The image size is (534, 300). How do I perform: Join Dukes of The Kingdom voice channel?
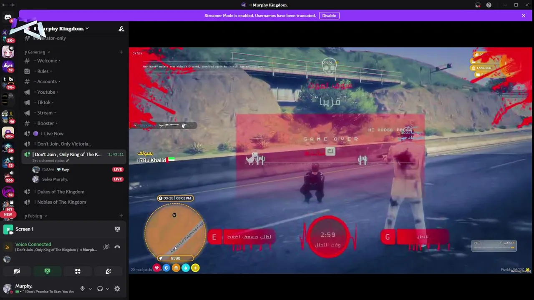(x=73, y=192)
